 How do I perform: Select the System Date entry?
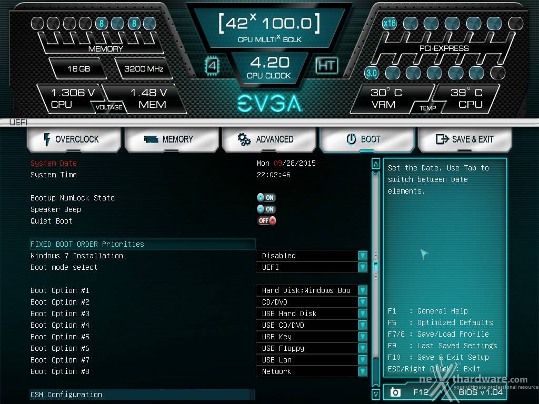pos(54,163)
